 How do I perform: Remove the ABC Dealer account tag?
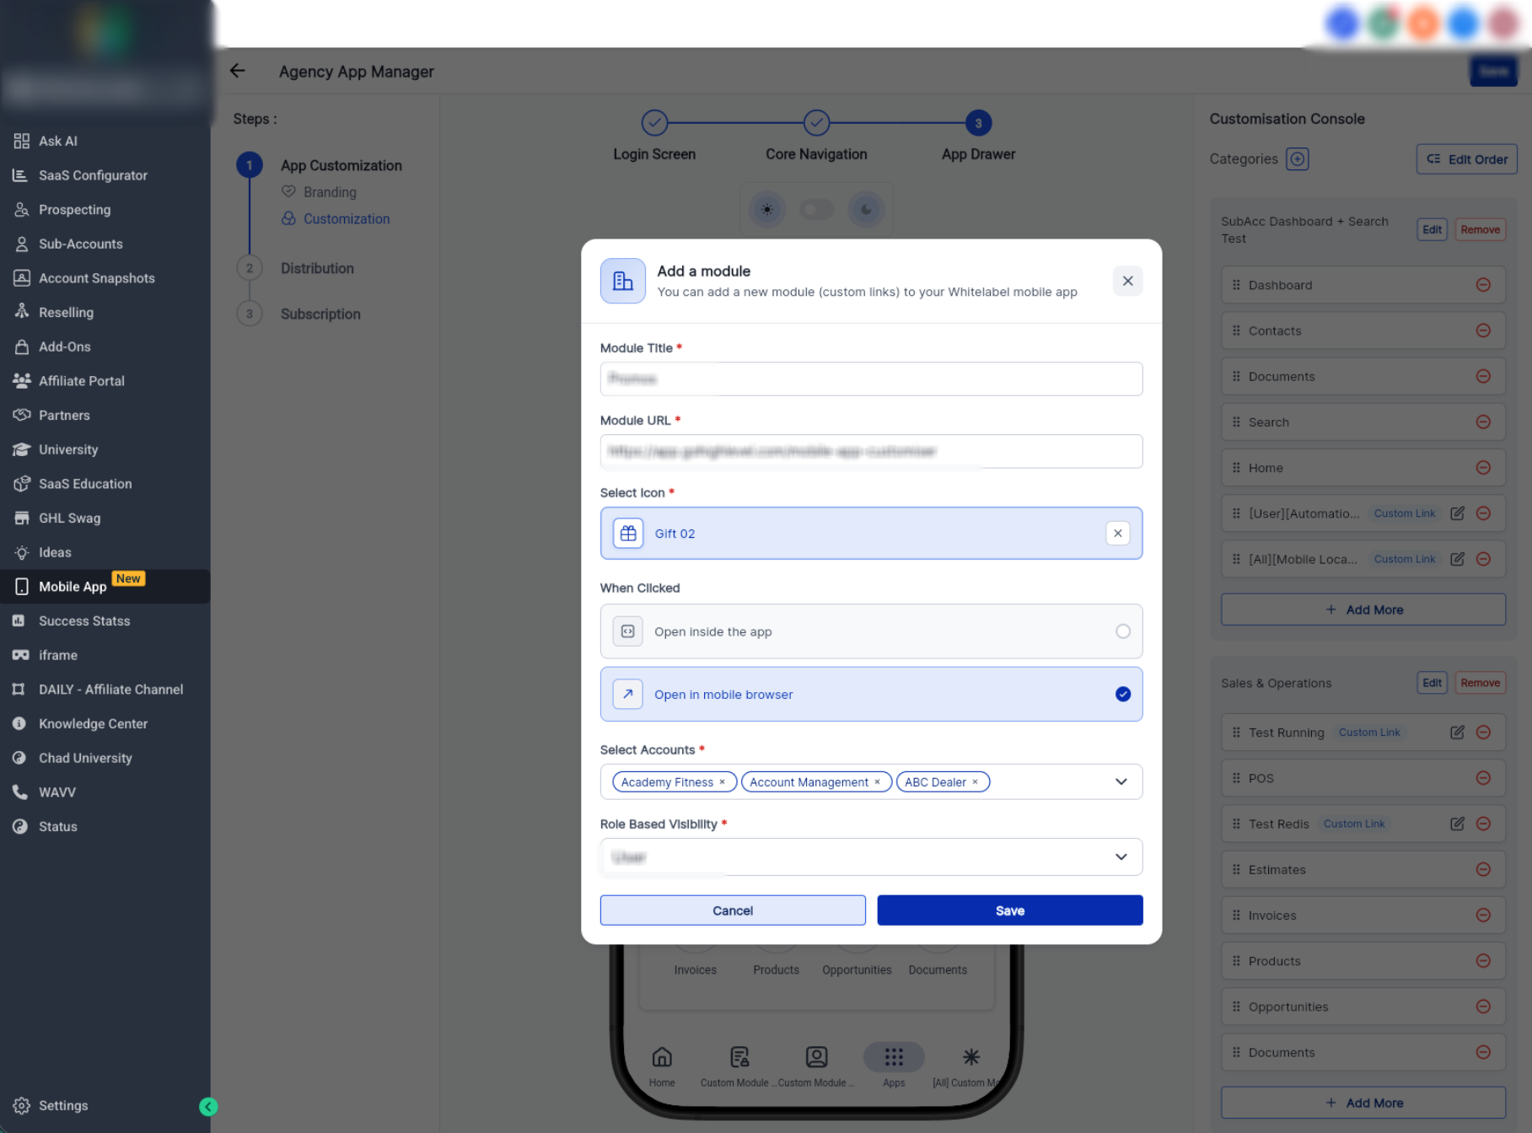pos(975,782)
